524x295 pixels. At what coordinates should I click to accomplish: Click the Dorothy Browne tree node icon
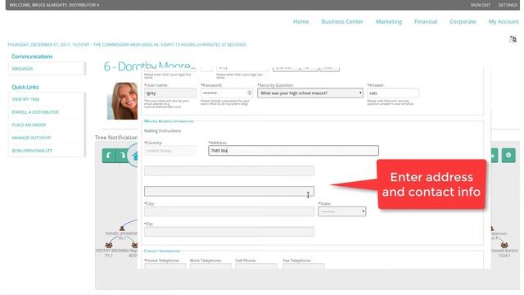[109, 245]
